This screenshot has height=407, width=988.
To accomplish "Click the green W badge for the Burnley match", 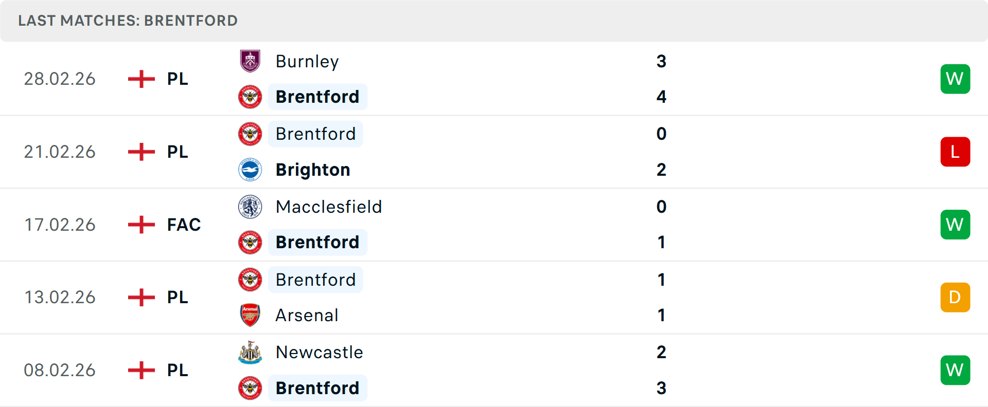I will (x=955, y=79).
